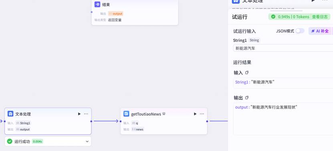Click the AI 补全 button
The width and height of the screenshot is (333, 151).
click(320, 31)
